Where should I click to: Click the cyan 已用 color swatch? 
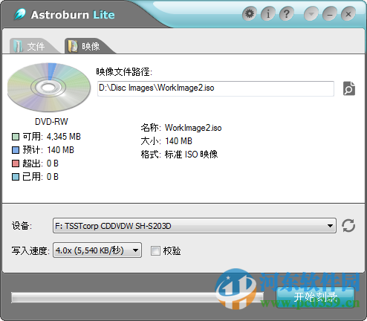point(16,177)
